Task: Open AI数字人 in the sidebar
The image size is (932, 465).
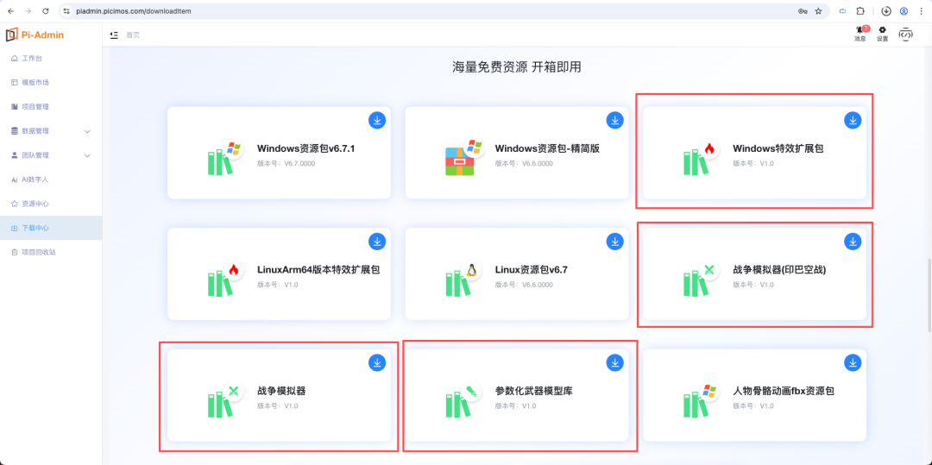Action: click(x=51, y=179)
